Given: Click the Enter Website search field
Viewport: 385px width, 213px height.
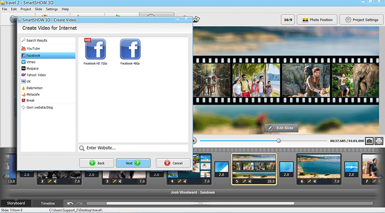Looking at the screenshot, I should click(x=133, y=148).
